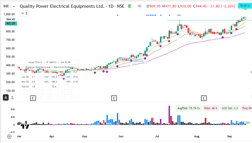Screen dimensions: 252x143
Task: Click the roe 22.9% text
Action: point(66,62)
